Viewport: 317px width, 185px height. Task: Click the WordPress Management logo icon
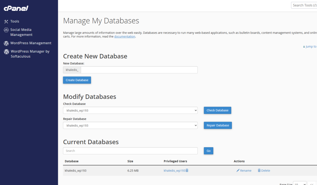[6, 43]
